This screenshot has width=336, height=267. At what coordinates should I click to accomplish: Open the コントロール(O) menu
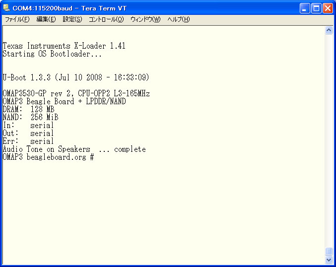click(x=106, y=19)
